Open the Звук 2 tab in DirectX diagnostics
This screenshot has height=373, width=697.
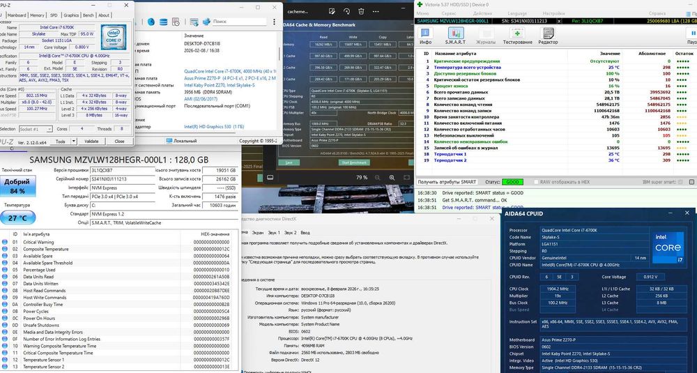point(290,232)
